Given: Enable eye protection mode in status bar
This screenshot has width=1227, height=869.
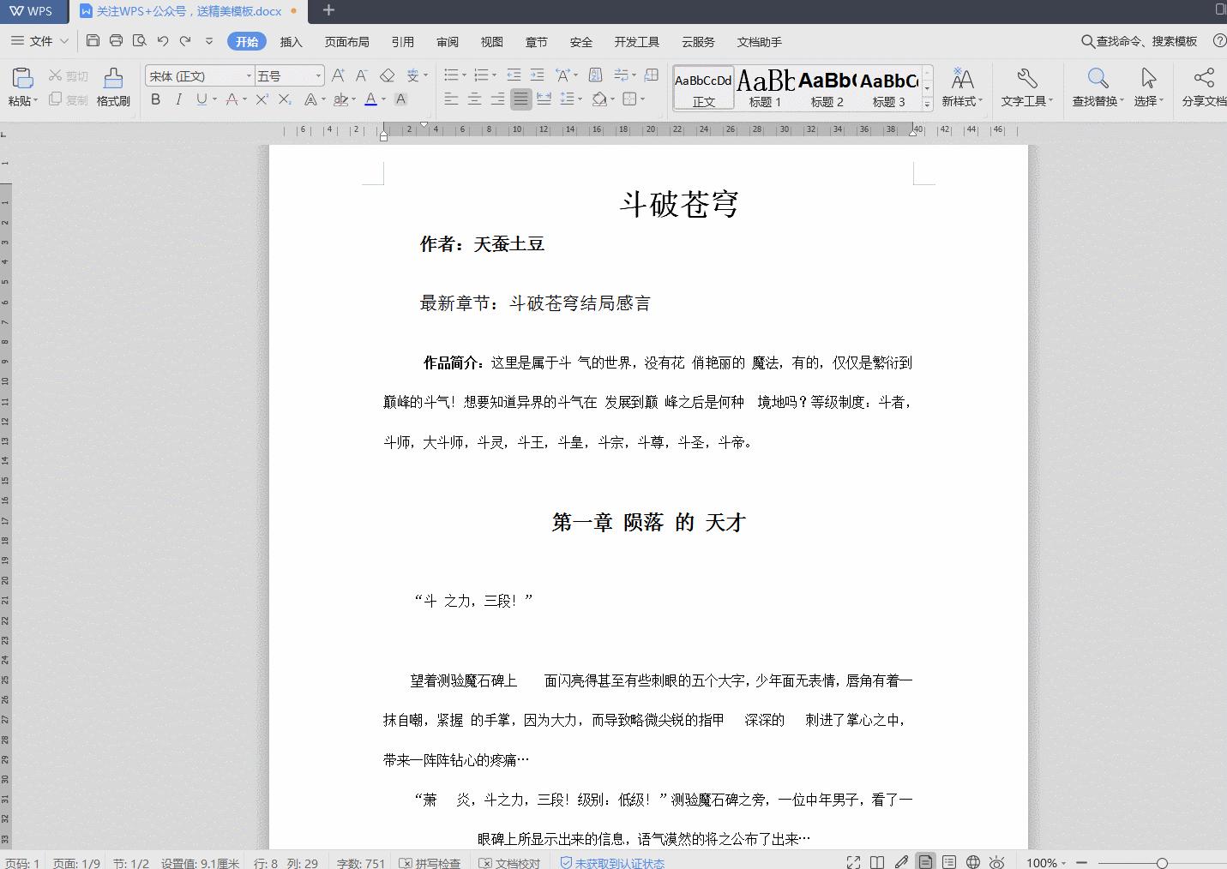Looking at the screenshot, I should pyautogui.click(x=997, y=862).
